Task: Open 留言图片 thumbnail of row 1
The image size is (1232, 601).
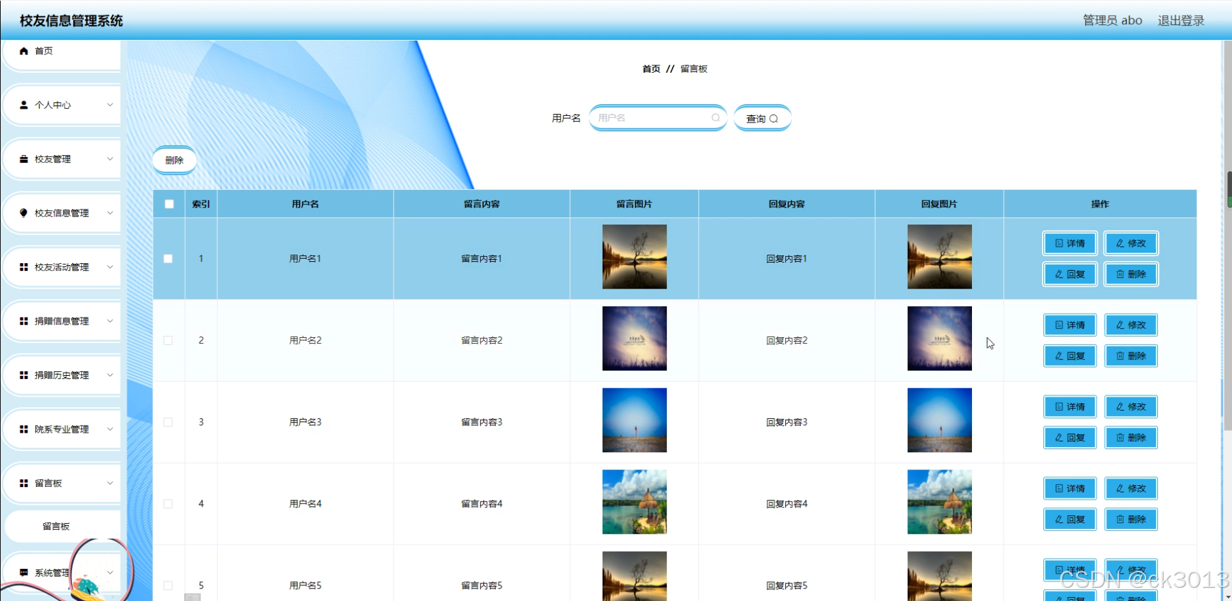Action: pos(635,257)
